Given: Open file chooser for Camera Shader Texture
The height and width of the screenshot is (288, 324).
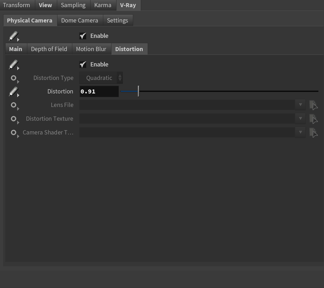Looking at the screenshot, I should 313,133.
